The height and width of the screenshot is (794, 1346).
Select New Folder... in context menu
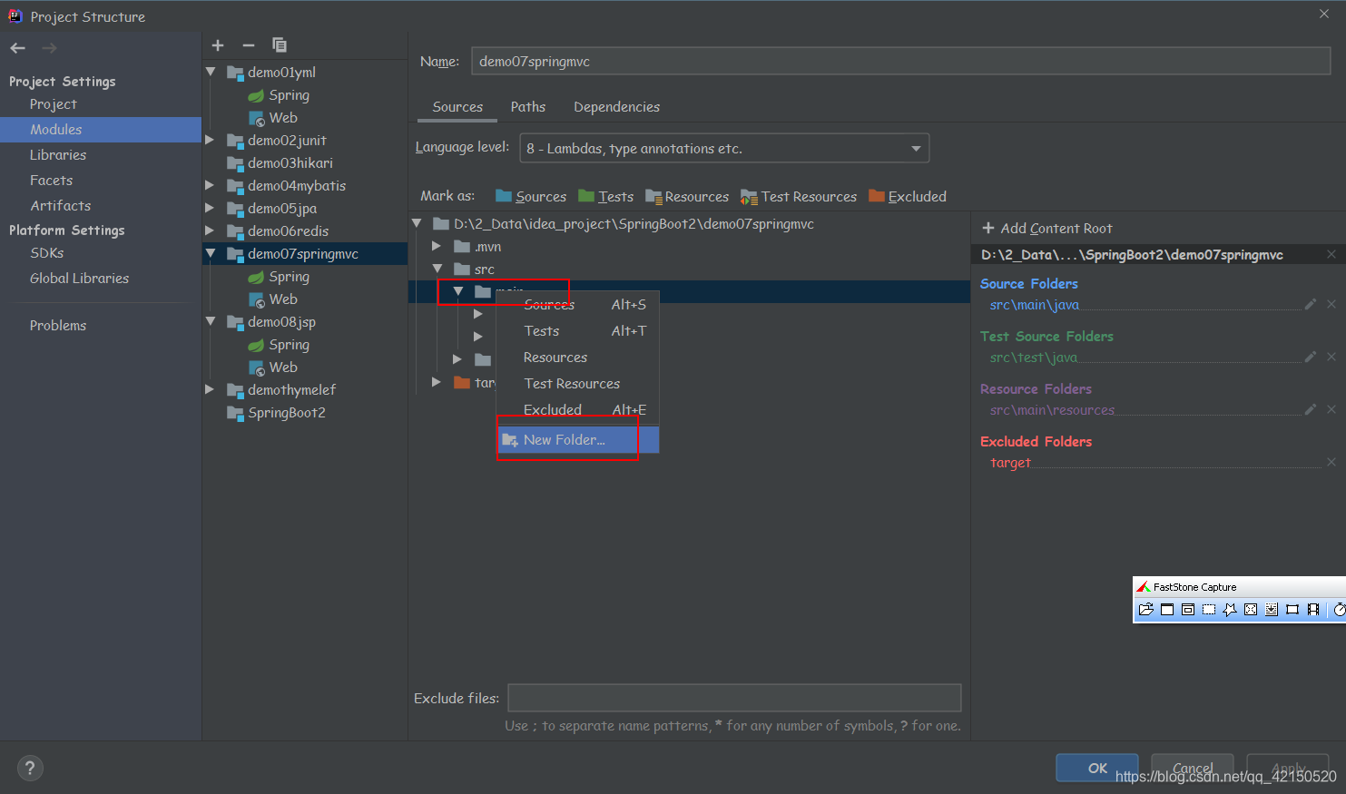pyautogui.click(x=577, y=440)
